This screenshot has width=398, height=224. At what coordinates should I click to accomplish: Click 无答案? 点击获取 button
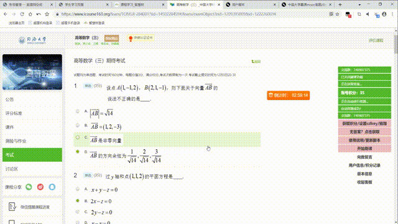(x=364, y=132)
